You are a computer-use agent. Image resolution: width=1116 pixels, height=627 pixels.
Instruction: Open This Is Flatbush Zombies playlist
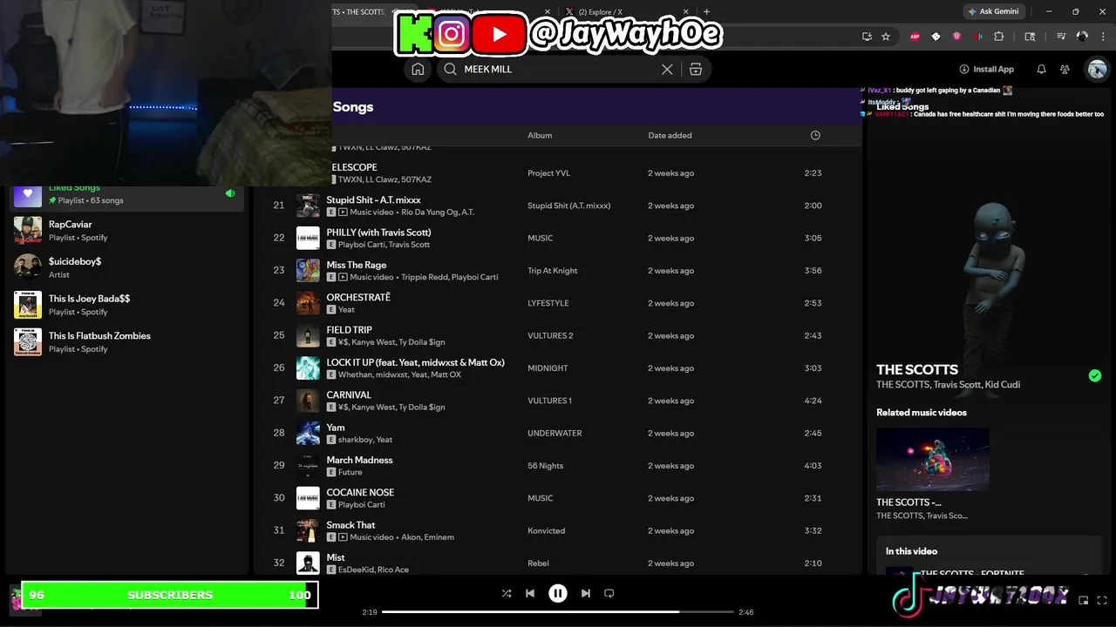(x=126, y=341)
